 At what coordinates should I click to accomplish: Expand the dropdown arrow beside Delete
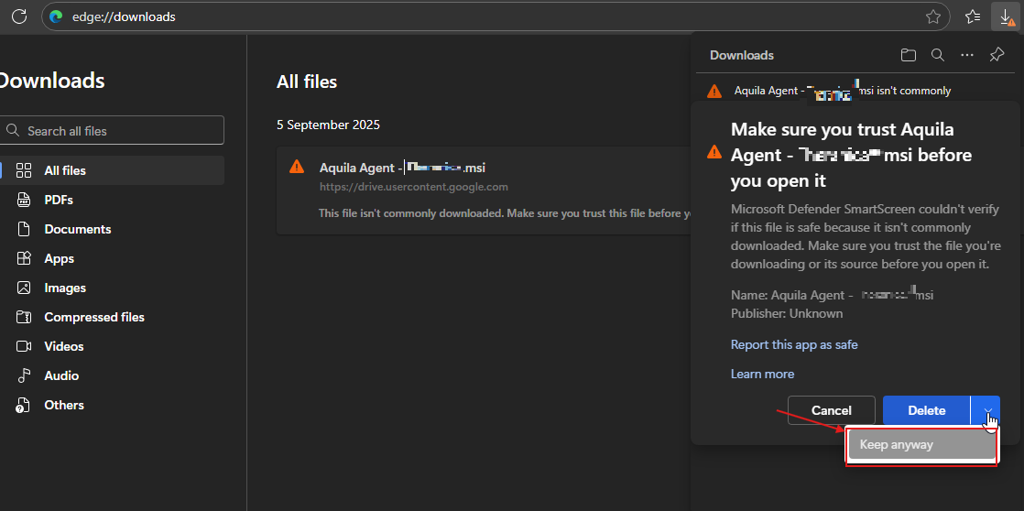point(986,410)
